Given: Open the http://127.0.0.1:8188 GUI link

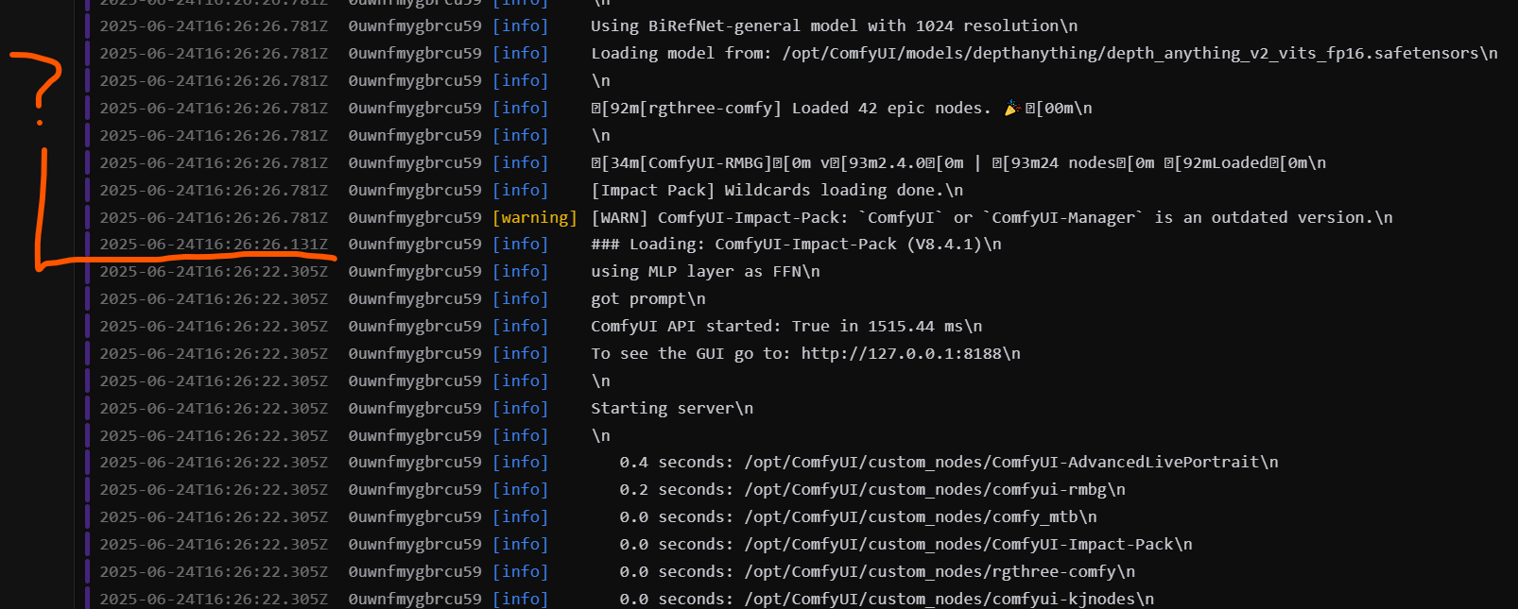Looking at the screenshot, I should 910,353.
